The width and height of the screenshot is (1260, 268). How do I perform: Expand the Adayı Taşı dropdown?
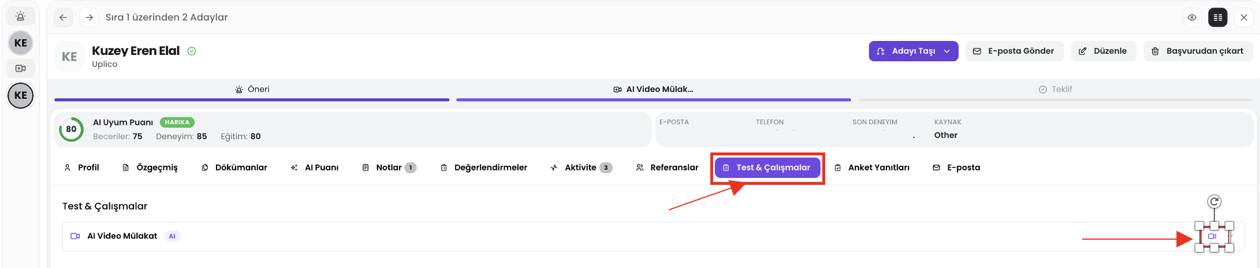pos(947,51)
